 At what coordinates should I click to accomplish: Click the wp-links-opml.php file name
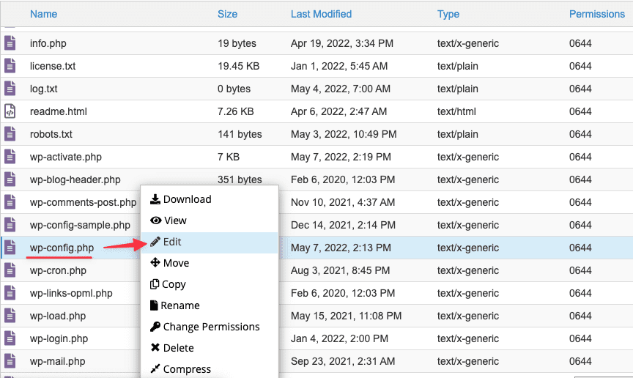coord(71,293)
